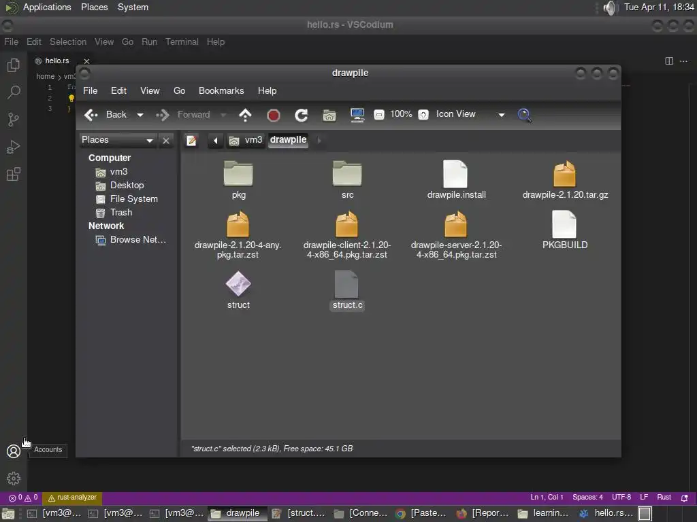The width and height of the screenshot is (697, 522).
Task: Open Icon View mode dropdown
Action: click(x=470, y=114)
